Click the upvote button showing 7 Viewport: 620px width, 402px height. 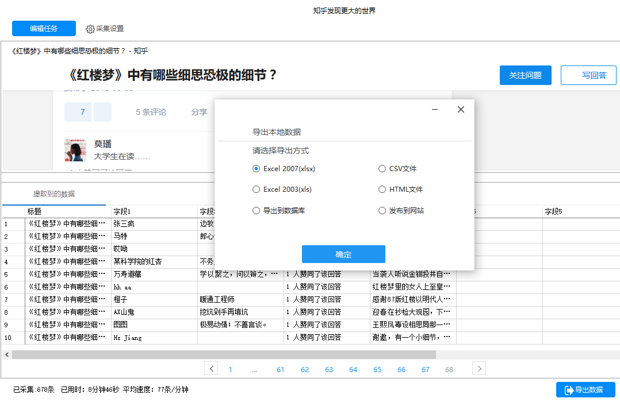78,112
